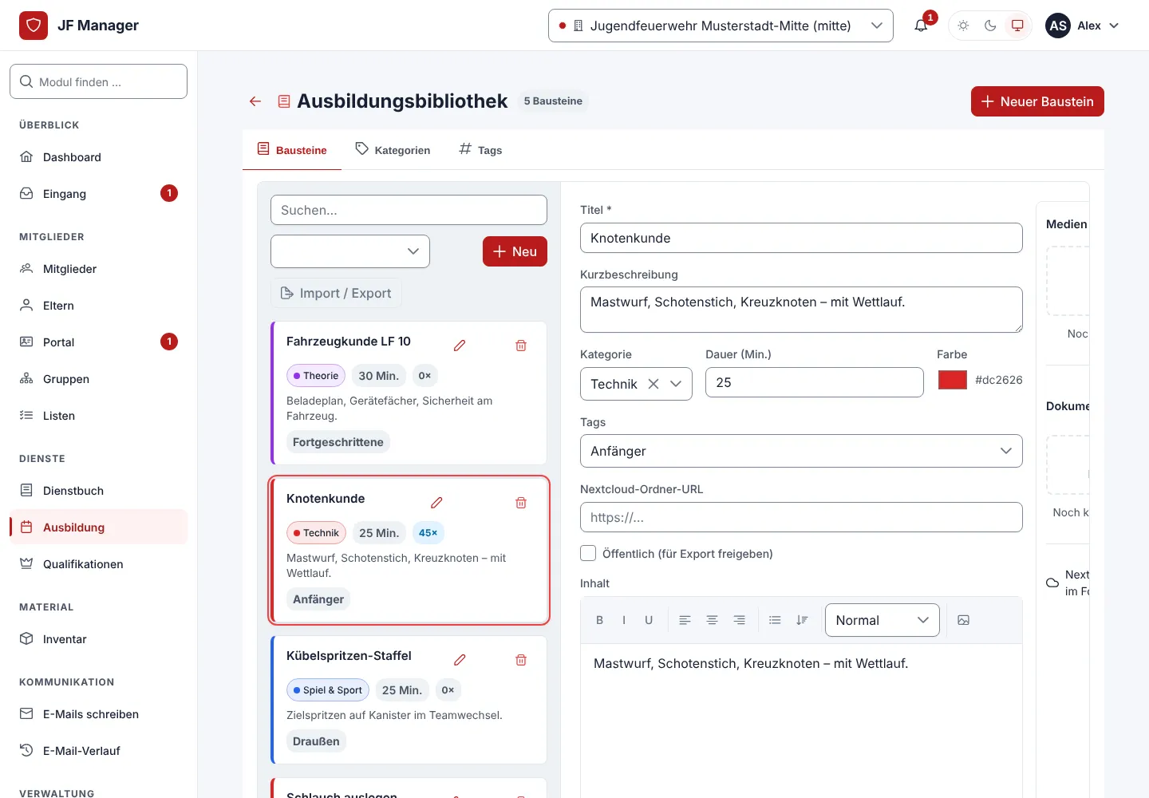
Task: Align text right in editor
Action: (x=739, y=620)
